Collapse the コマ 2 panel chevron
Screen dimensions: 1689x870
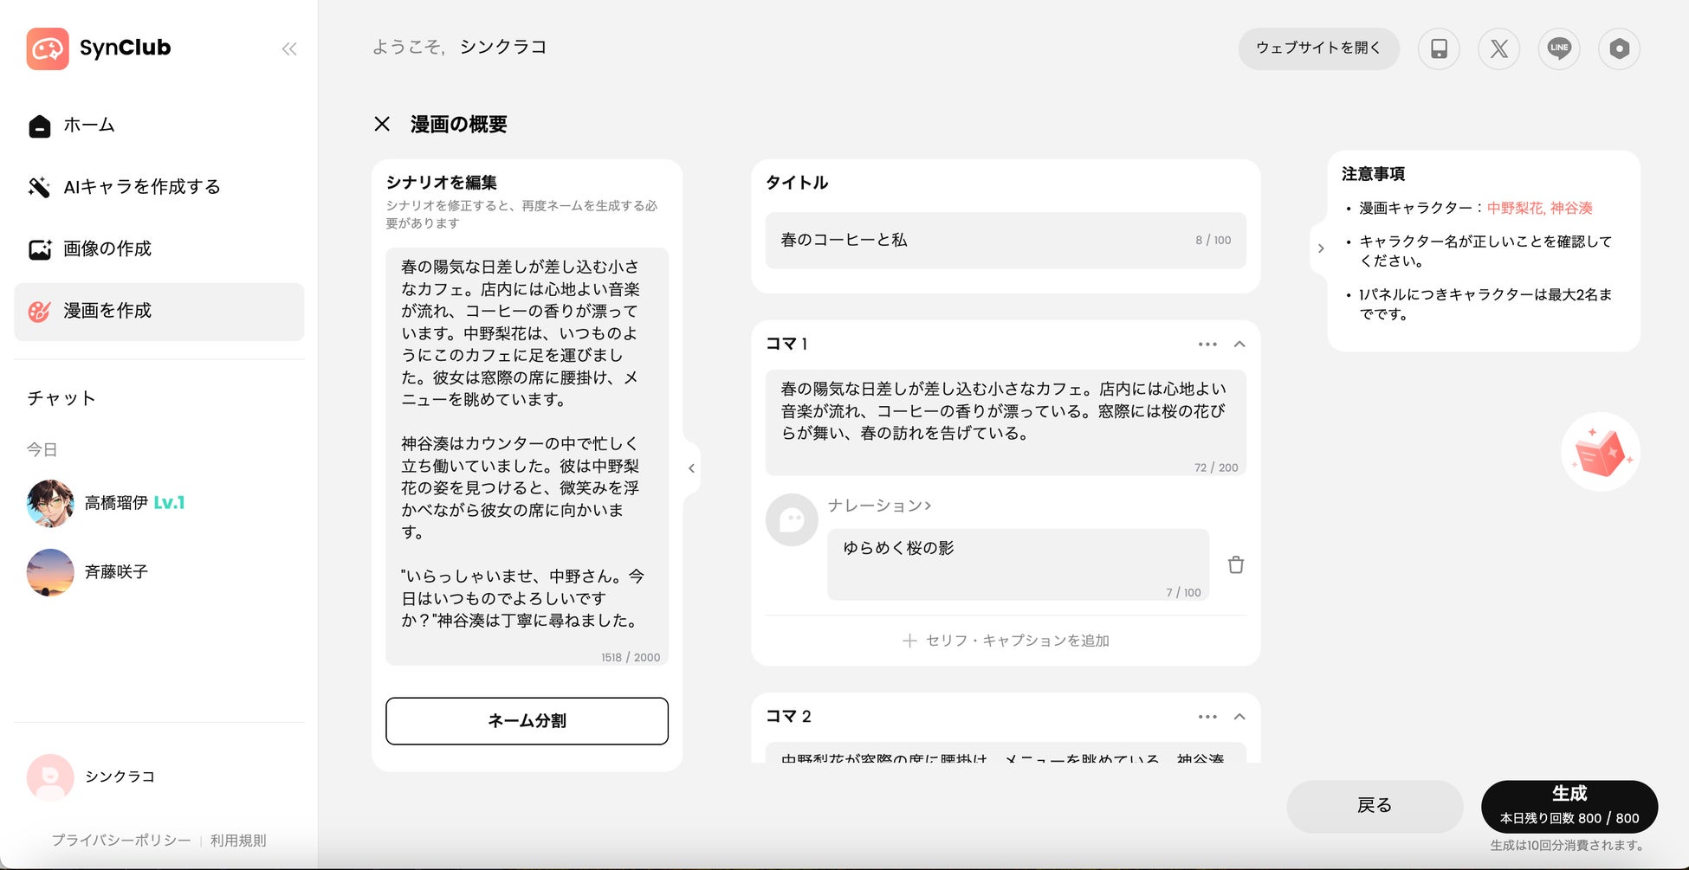(1239, 717)
